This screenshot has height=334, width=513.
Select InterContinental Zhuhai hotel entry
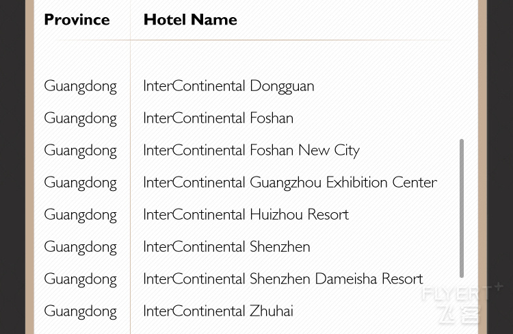218,311
